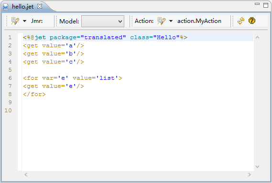
Task: Click the for var='e' code line
Action: click(73, 78)
